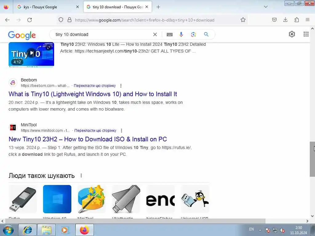
Task: Open options dots beside Люди також шукають
Action: (x=81, y=175)
